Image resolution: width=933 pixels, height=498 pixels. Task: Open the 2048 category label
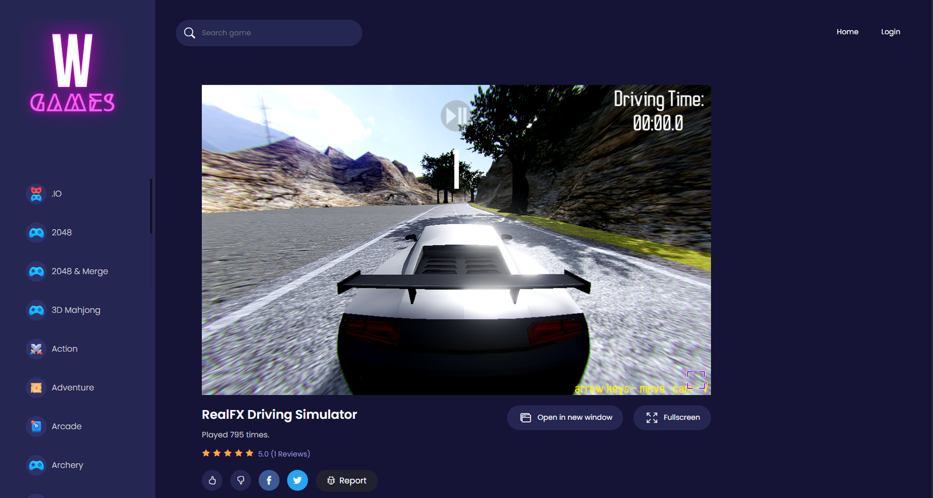pos(62,232)
